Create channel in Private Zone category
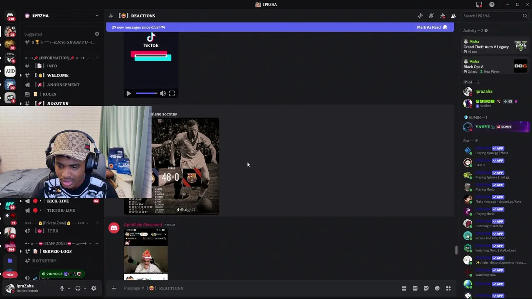 click(97, 223)
